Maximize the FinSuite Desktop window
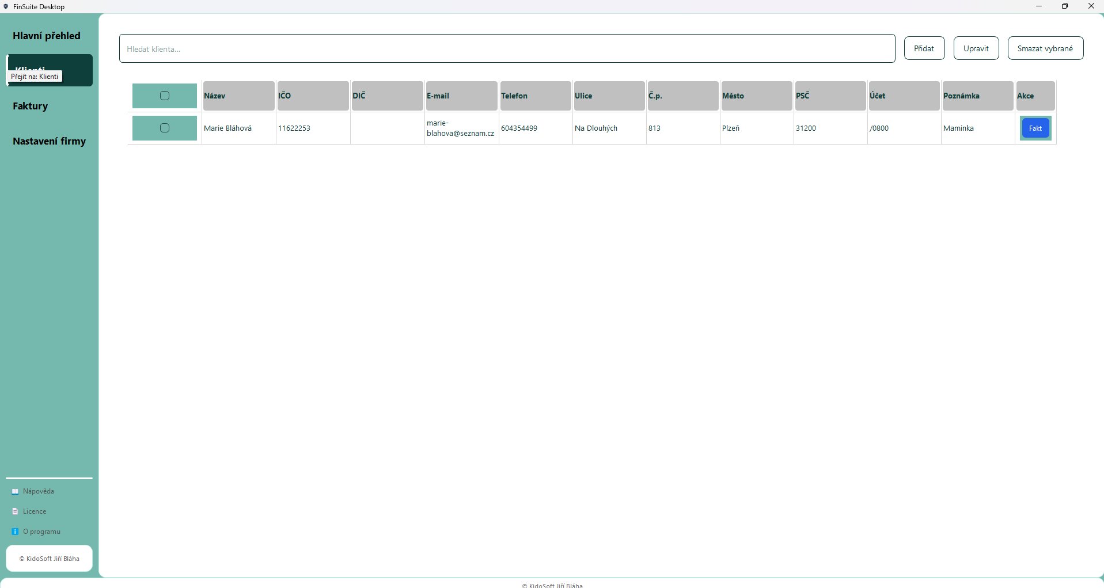1104x588 pixels. pyautogui.click(x=1064, y=6)
